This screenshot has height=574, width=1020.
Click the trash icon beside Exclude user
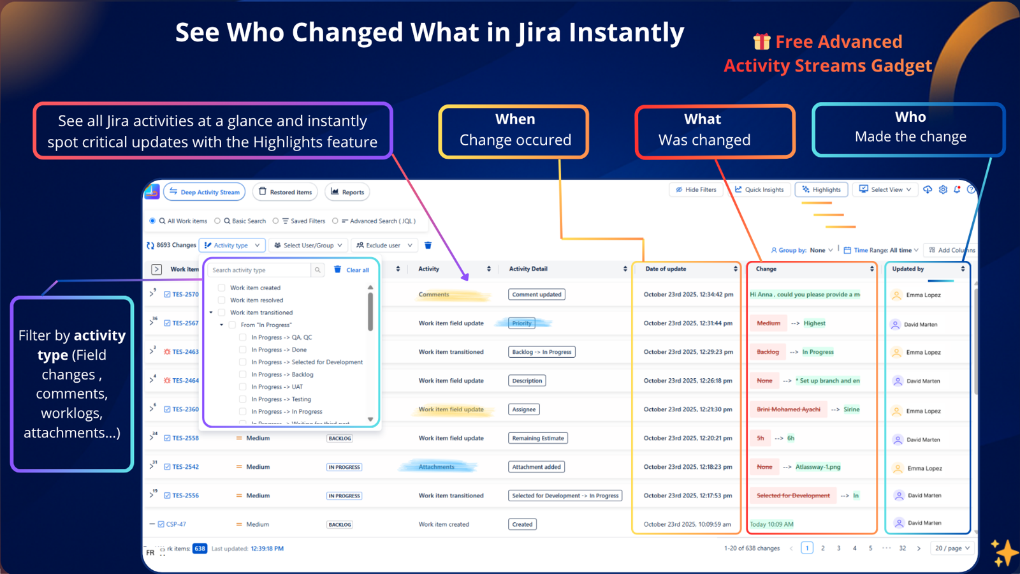pos(427,245)
